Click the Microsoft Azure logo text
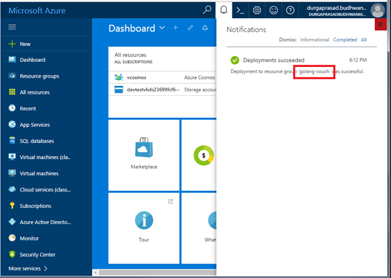This screenshot has height=278, width=391. click(x=37, y=11)
